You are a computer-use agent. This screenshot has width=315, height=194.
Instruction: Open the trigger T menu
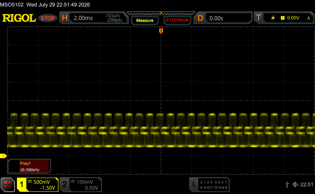258,18
